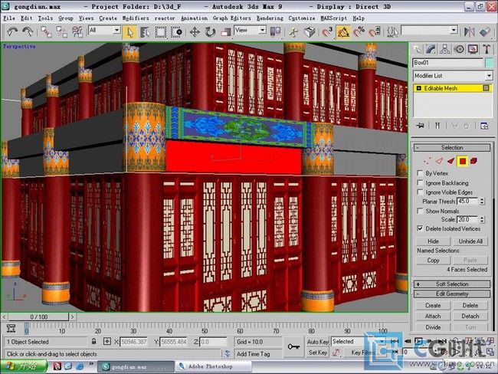Image resolution: width=498 pixels, height=374 pixels.
Task: Toggle the Spinner Snap icon
Action: pyautogui.click(x=375, y=32)
